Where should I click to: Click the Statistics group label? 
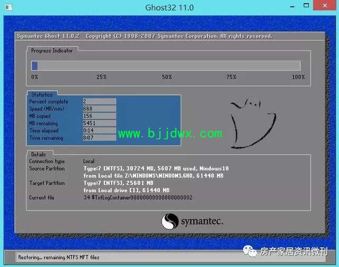pos(42,95)
